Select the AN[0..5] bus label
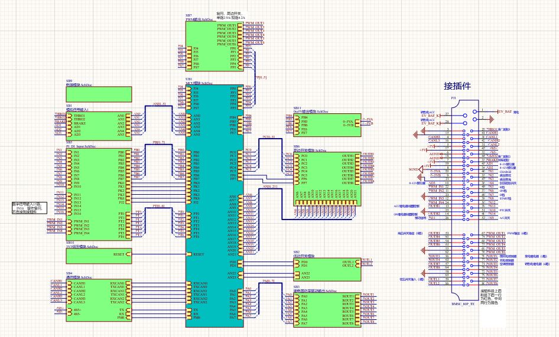Viewport: 559px width, 337px height. (160, 104)
